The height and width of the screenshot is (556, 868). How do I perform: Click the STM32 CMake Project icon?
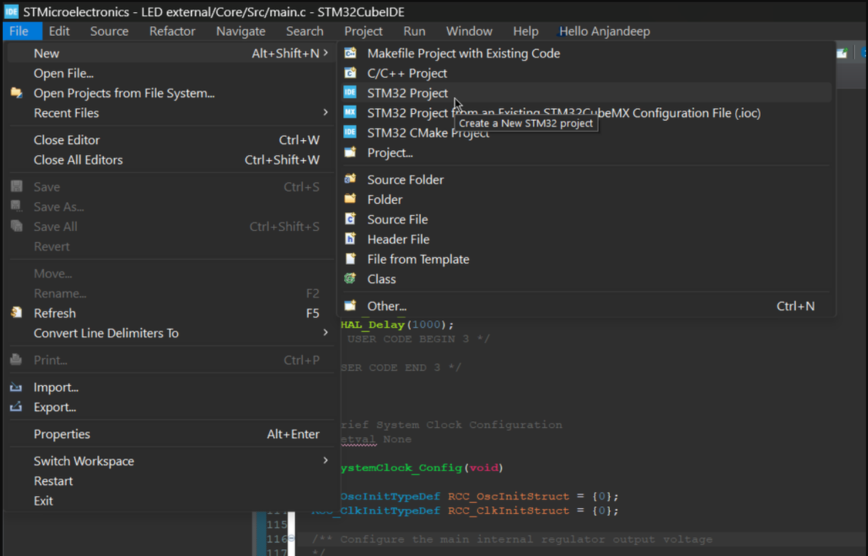coord(350,132)
